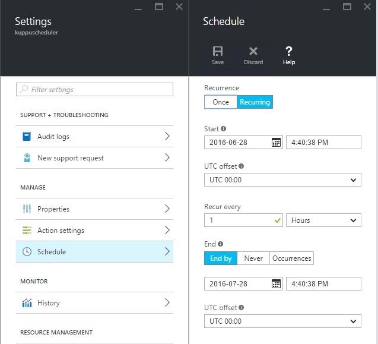Select Recurring recurrence option
This screenshot has height=344, width=378.
pyautogui.click(x=255, y=102)
